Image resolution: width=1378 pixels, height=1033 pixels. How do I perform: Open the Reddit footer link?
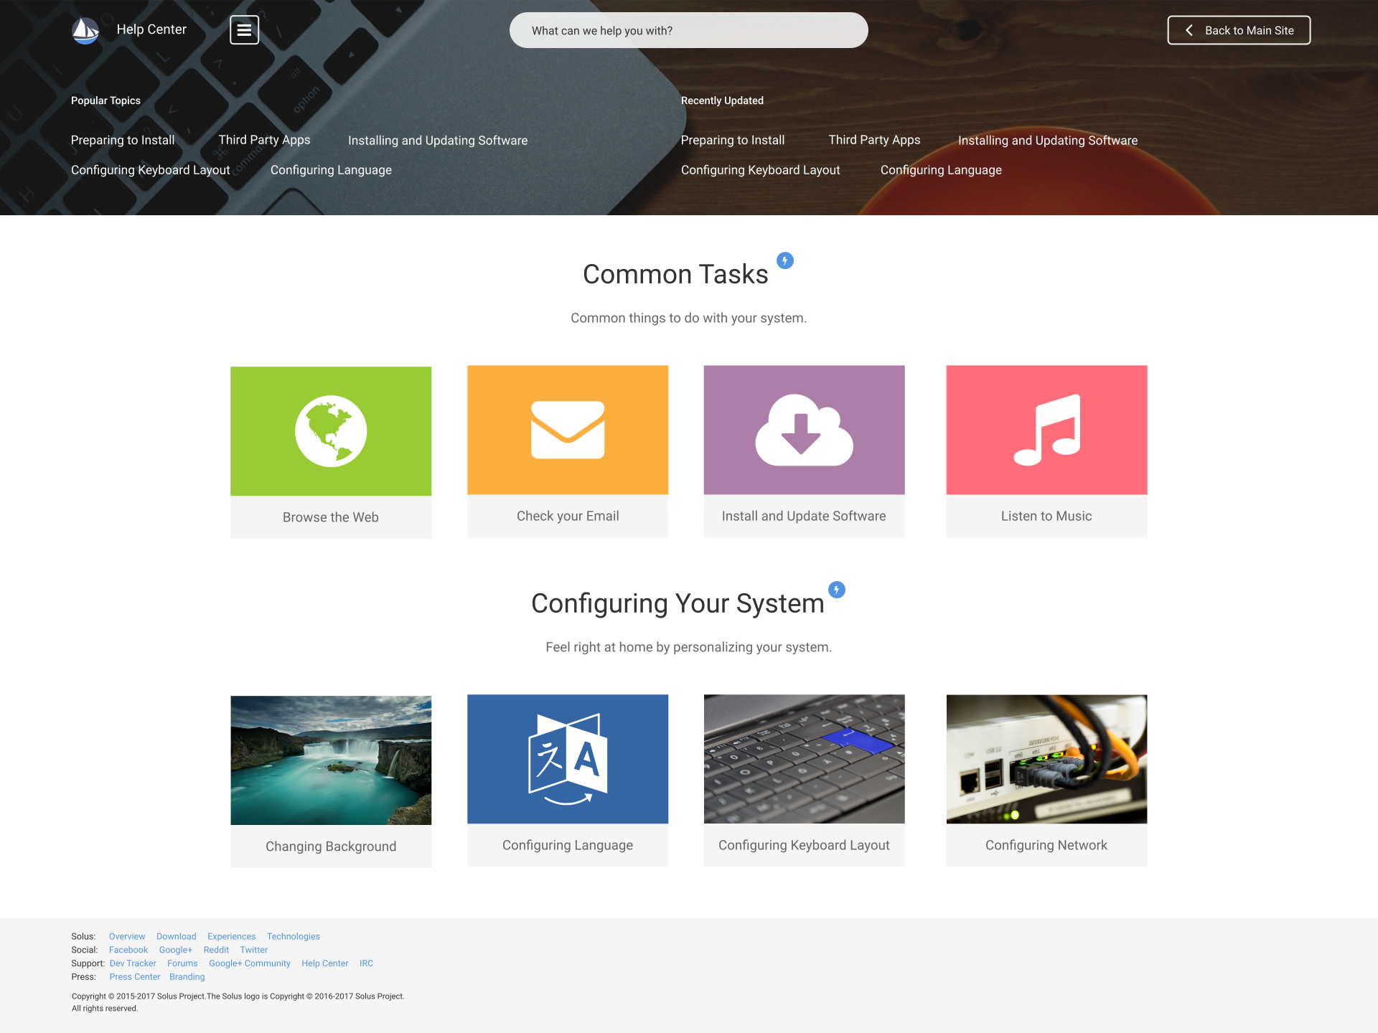tap(216, 950)
